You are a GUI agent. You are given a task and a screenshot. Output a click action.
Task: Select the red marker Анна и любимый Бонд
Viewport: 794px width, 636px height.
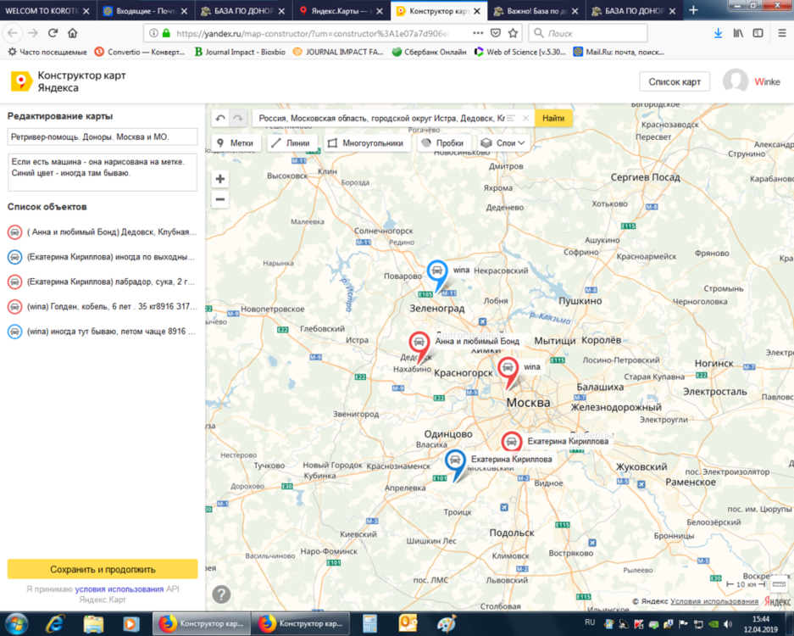(419, 343)
